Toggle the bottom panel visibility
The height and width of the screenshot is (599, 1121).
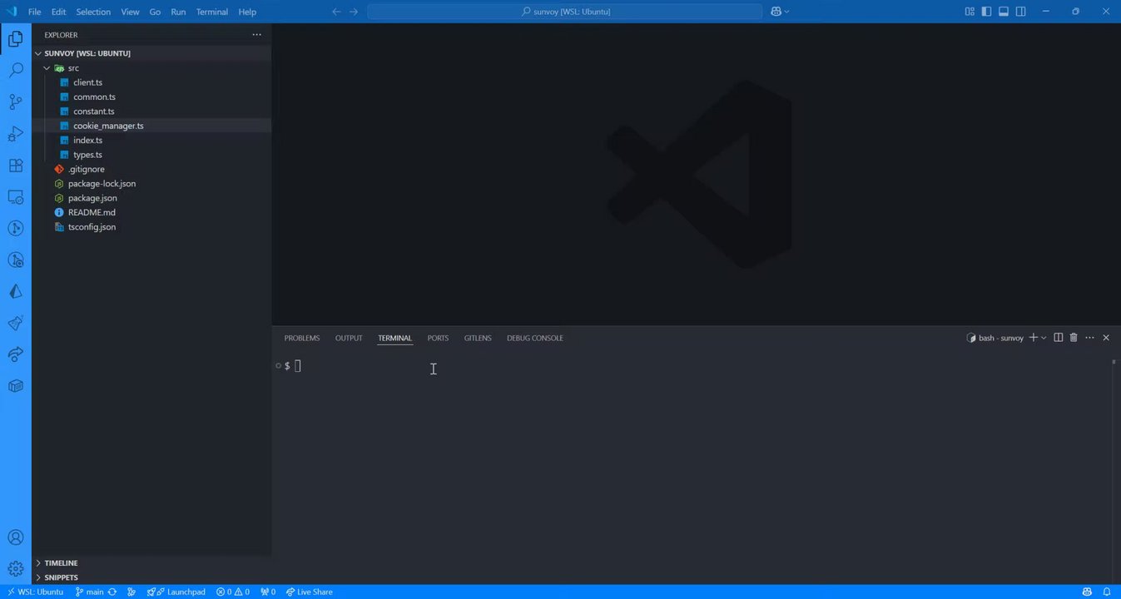(1004, 12)
